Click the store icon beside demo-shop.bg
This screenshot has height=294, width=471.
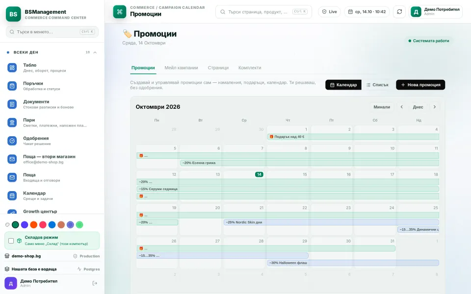pyautogui.click(x=7, y=256)
